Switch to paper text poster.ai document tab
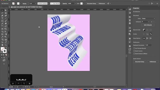The height and width of the screenshot is (90, 160). click(27, 7)
